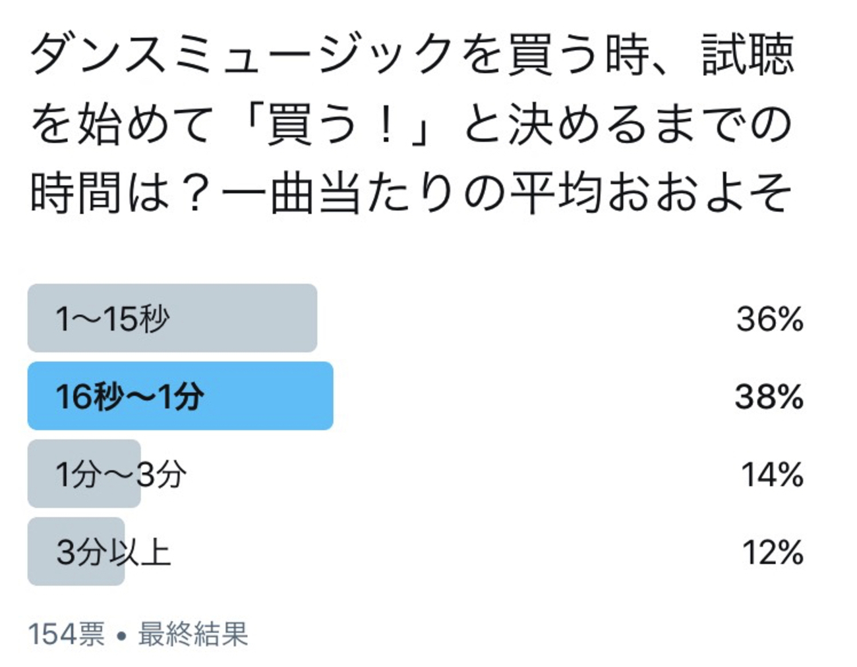The height and width of the screenshot is (667, 857).
Task: Click the 14% result percentage
Action: [772, 475]
